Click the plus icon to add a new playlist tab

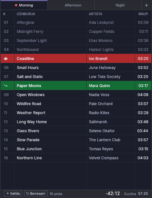click(147, 5)
